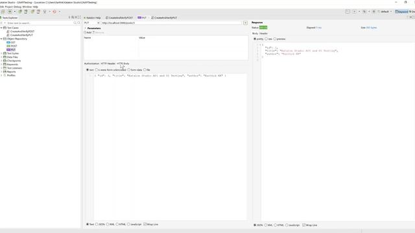Screen dimensions: 415x233
Task: Open the Window menu
Action: [x=27, y=6]
